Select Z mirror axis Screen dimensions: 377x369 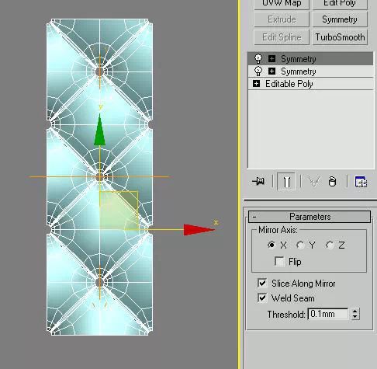click(330, 245)
